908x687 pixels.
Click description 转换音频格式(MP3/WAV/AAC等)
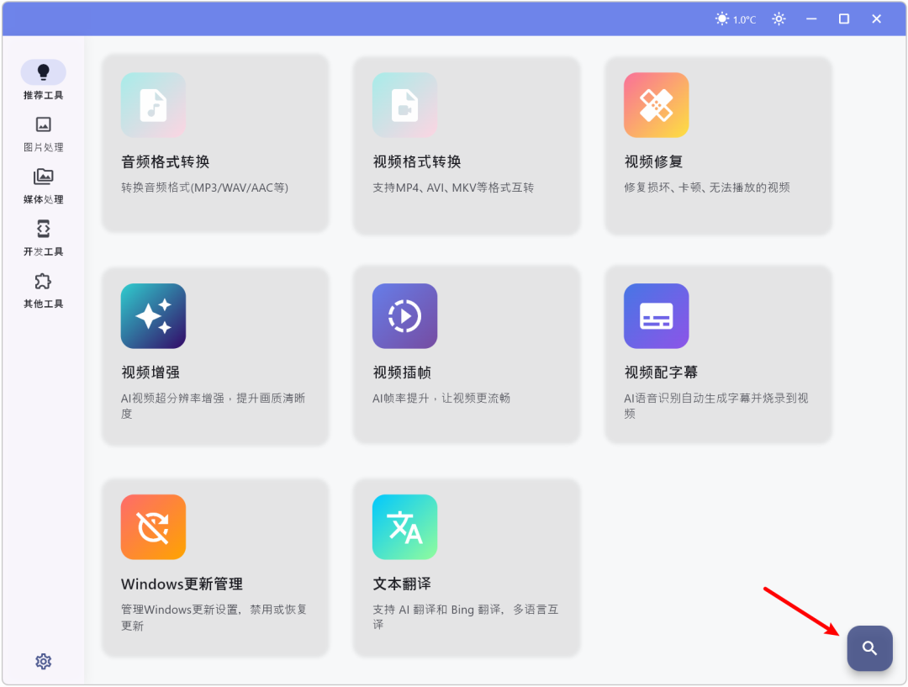204,188
